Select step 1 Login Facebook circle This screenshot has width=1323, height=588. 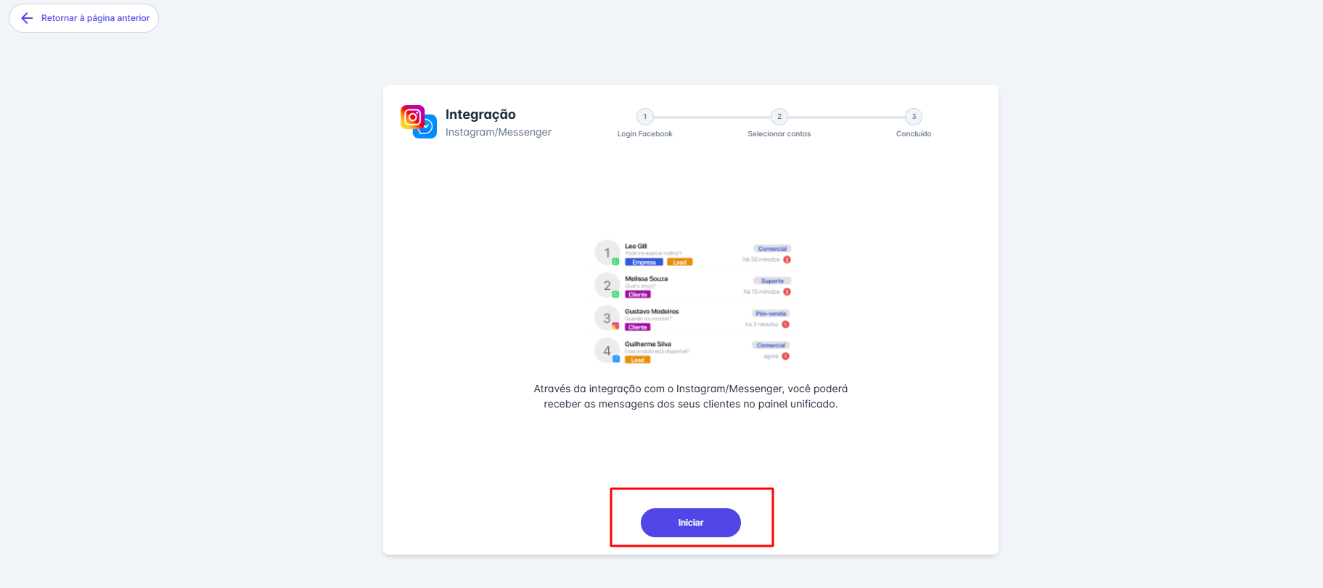tap(644, 117)
